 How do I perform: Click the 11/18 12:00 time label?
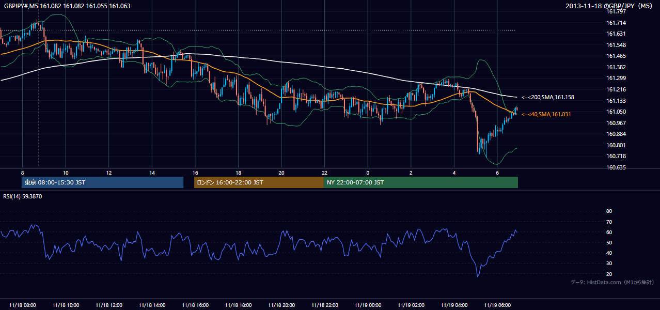click(108, 305)
